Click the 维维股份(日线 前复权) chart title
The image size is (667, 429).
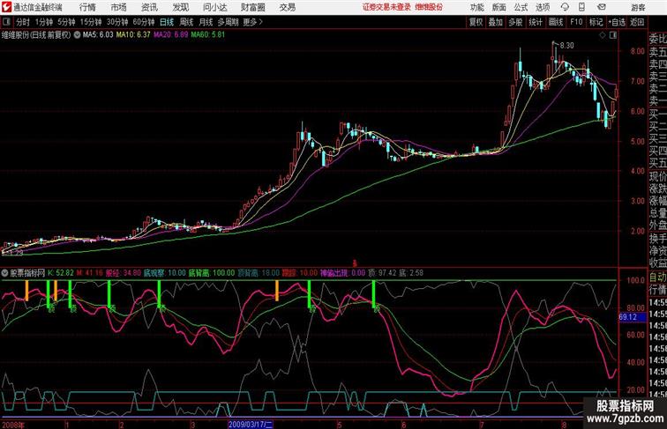tap(36, 35)
